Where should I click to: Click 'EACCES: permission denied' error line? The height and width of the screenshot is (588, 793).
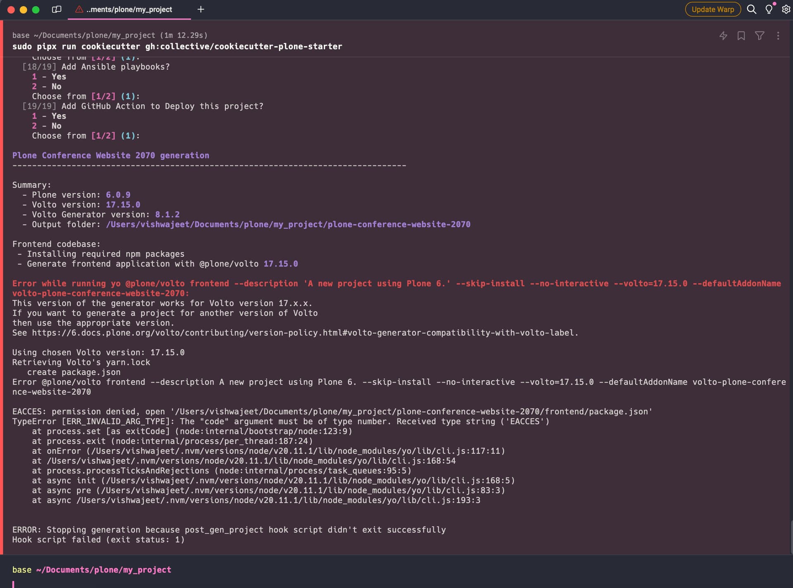[x=332, y=412]
